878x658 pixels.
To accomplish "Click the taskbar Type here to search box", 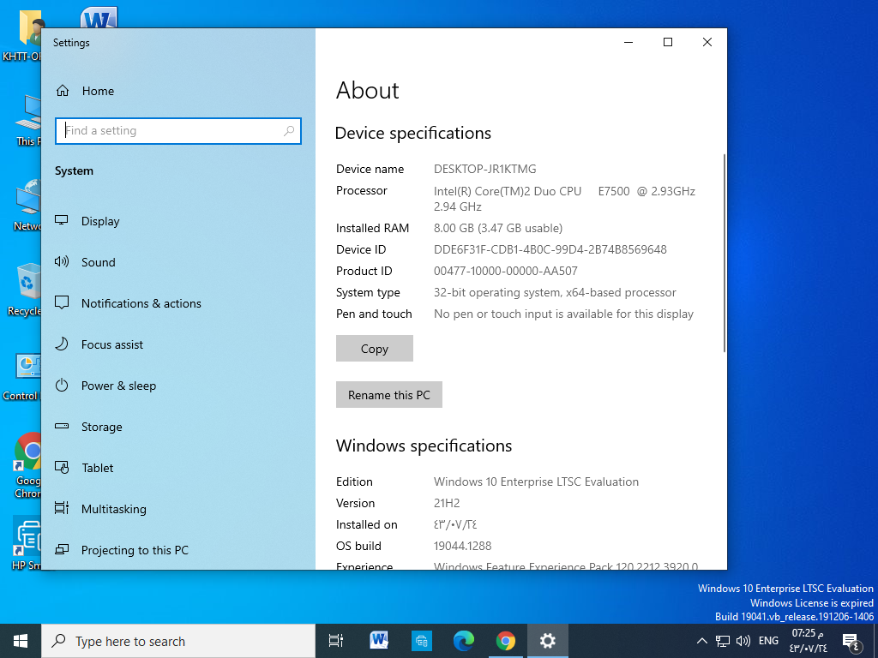I will click(x=178, y=641).
